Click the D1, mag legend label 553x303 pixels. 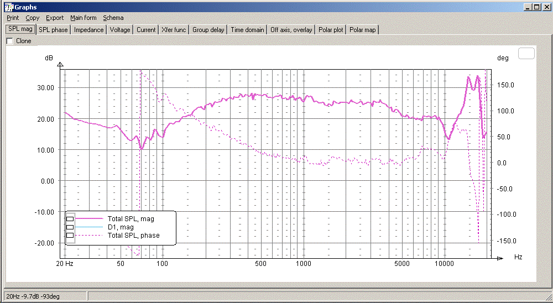pyautogui.click(x=121, y=227)
